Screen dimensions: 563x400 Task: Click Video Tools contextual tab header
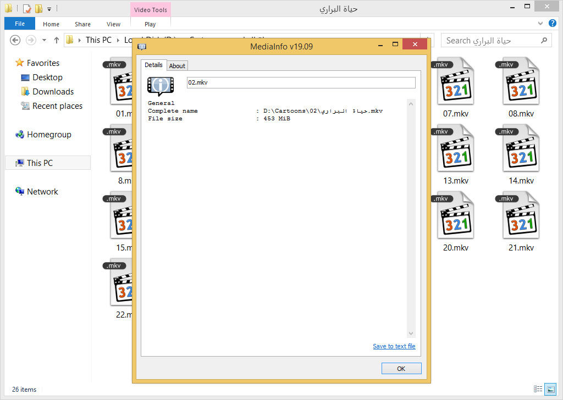[x=151, y=10]
